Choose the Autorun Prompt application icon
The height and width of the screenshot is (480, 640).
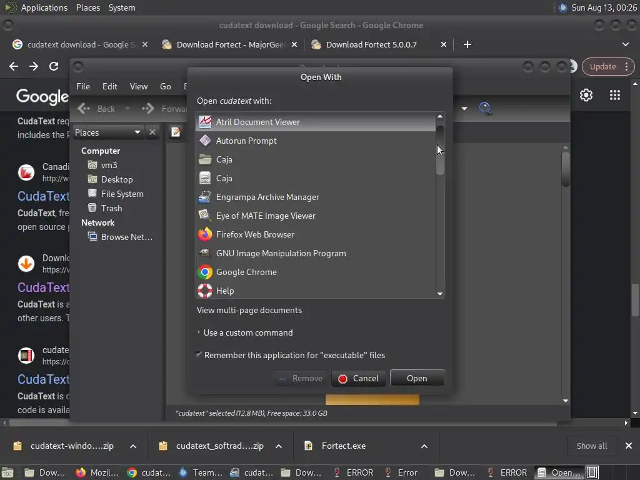point(205,141)
